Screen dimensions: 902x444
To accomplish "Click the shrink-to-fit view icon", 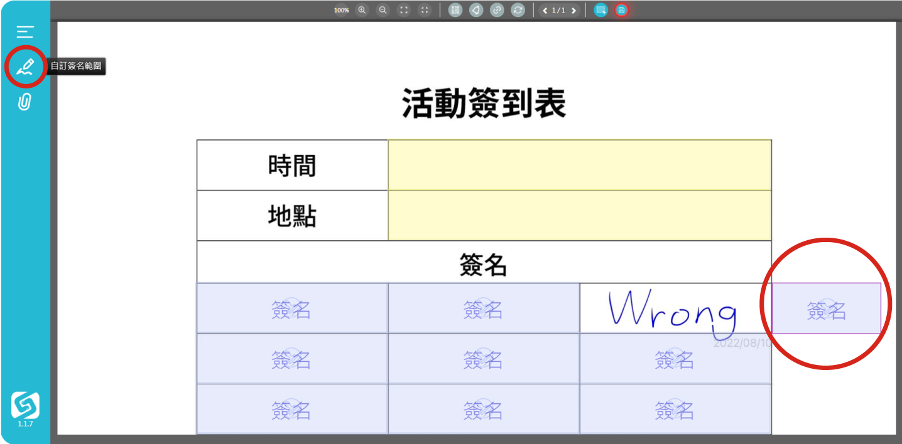I will [425, 10].
